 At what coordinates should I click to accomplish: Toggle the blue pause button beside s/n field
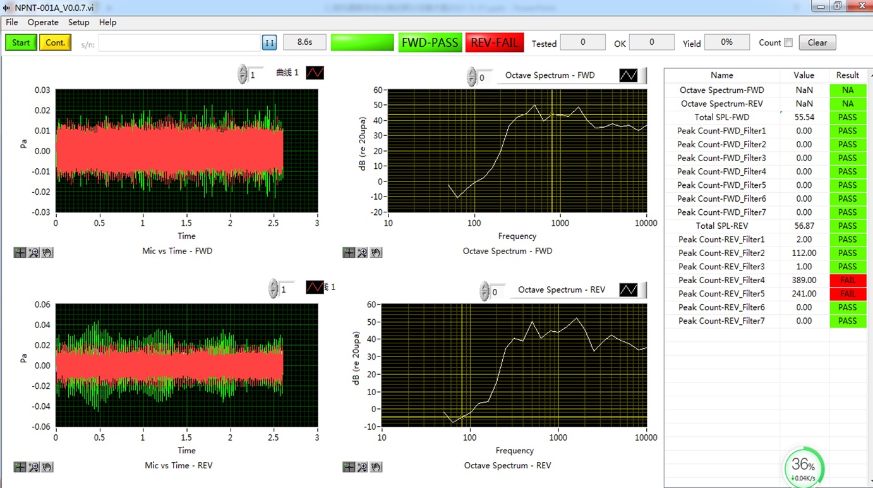[269, 42]
